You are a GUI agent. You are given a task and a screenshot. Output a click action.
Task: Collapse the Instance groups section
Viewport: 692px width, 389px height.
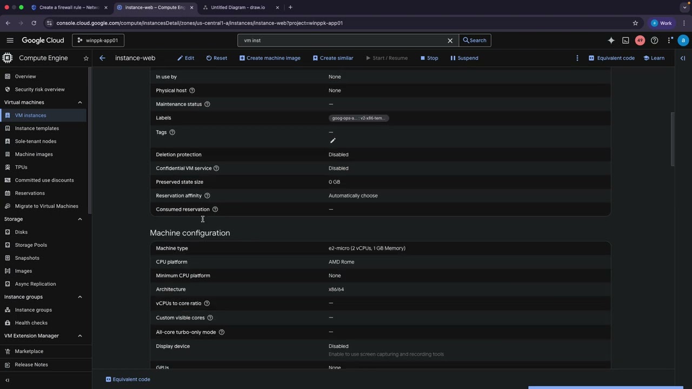pos(80,297)
